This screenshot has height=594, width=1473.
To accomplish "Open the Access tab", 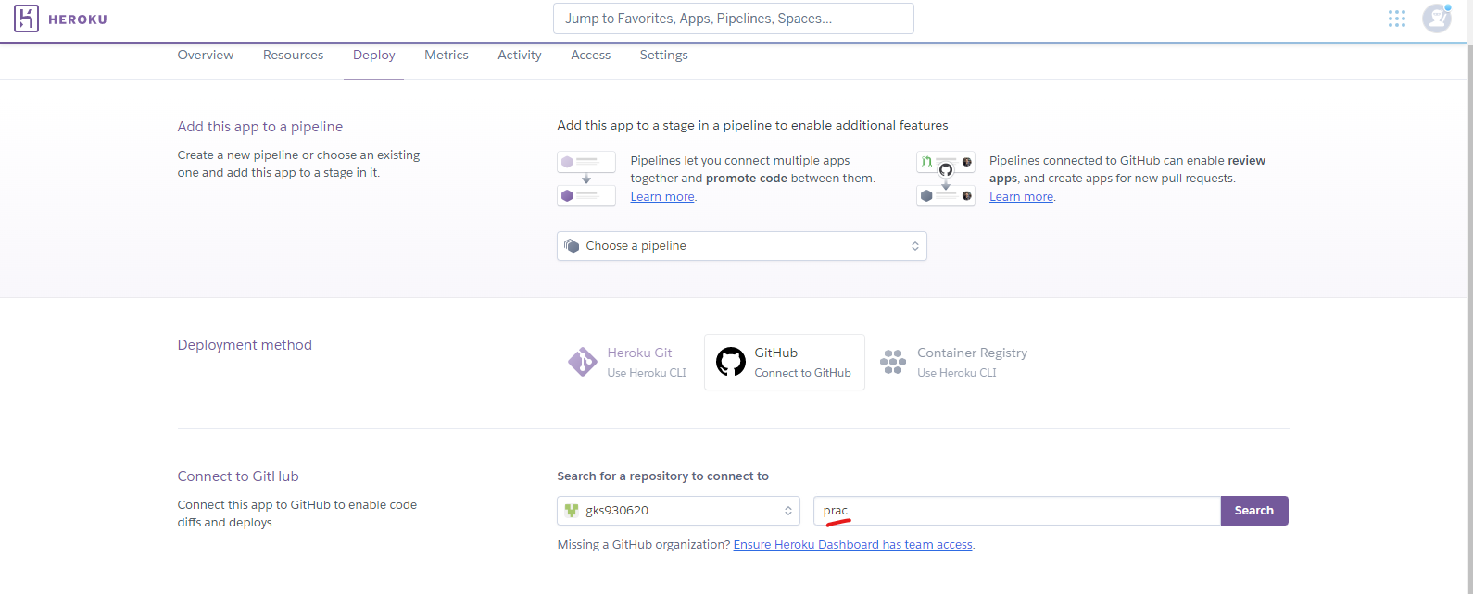I will [591, 56].
